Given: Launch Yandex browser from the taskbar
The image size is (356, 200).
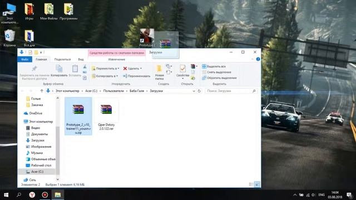Looking at the screenshot, I should 32,195.
